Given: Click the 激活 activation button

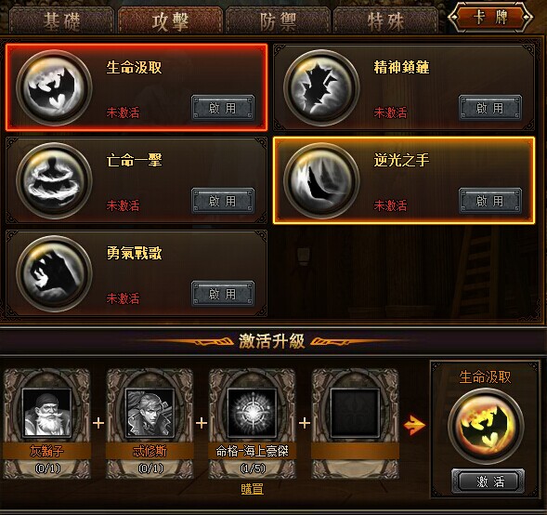Looking at the screenshot, I should 488,482.
